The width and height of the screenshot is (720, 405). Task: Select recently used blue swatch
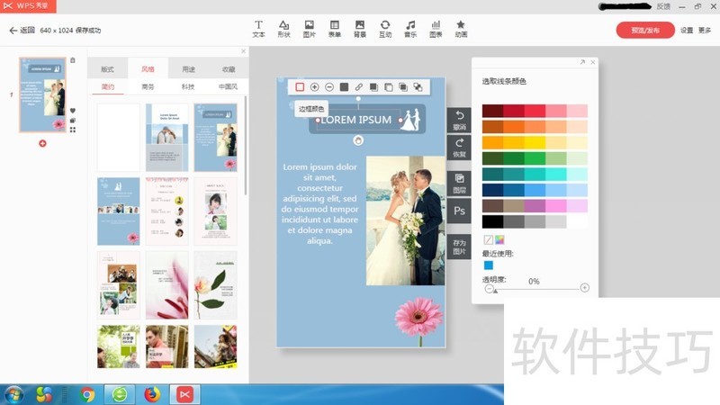489,265
